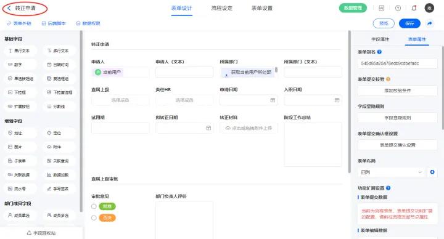Image resolution: width=444 pixels, height=239 pixels.
Task: Open the template icon beside 数据管理
Action: (382, 8)
